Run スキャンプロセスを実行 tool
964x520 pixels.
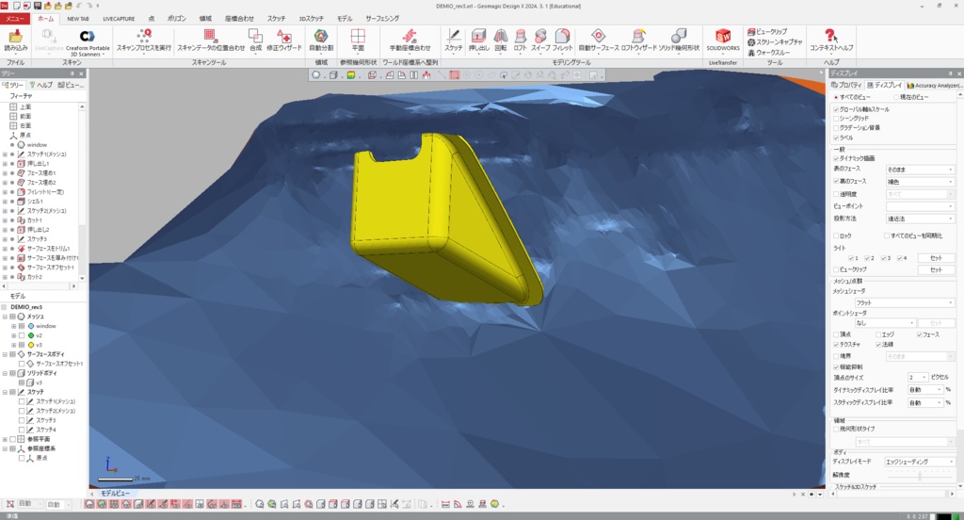pyautogui.click(x=144, y=40)
